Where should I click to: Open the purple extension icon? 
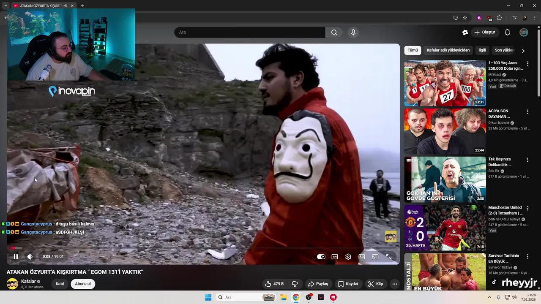[479, 18]
